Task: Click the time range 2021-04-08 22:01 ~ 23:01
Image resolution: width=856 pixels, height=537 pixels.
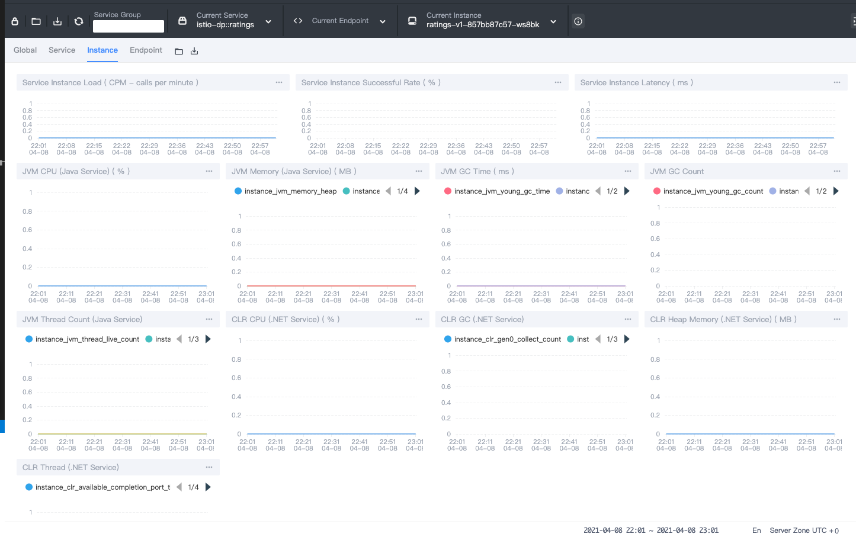Action: click(x=651, y=530)
